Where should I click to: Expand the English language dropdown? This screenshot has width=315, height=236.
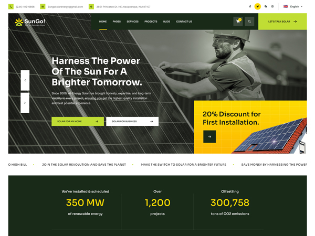293,6
